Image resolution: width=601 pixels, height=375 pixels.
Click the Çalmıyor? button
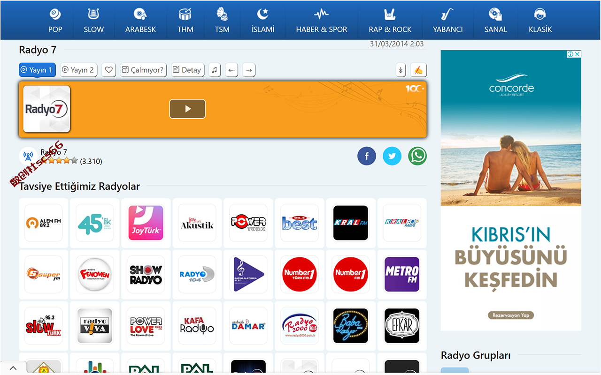(143, 70)
